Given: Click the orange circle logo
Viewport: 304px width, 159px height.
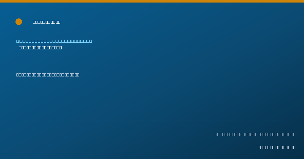Looking at the screenshot, I should point(19,22).
